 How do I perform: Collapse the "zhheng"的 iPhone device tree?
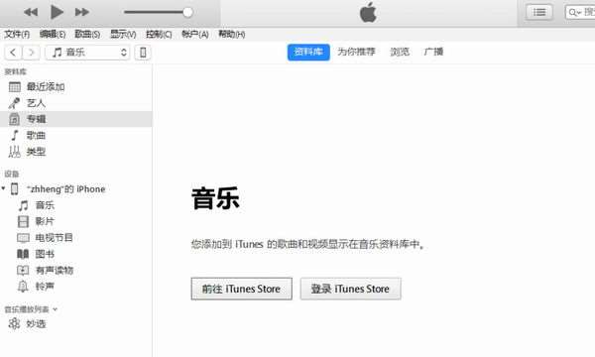click(3, 188)
